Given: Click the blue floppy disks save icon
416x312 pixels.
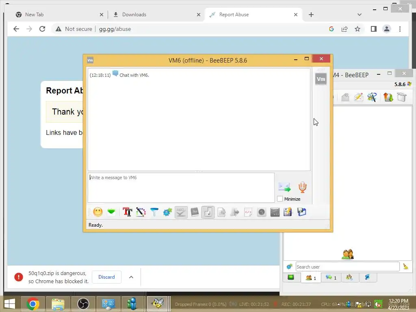Looking at the screenshot, I should (x=302, y=212).
